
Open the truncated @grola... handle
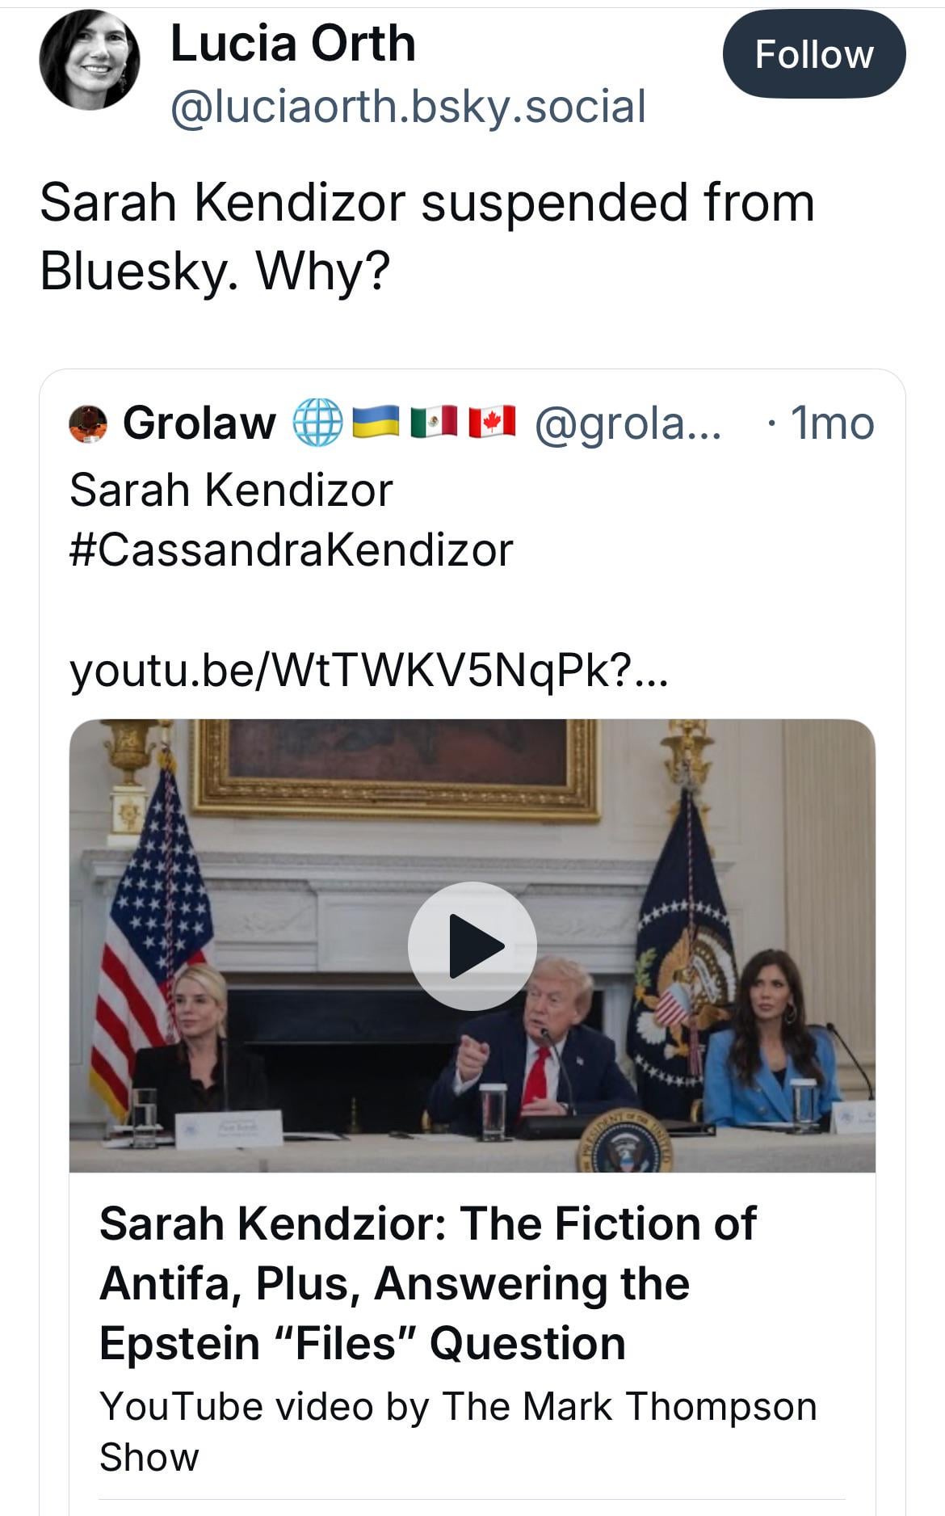(x=627, y=423)
